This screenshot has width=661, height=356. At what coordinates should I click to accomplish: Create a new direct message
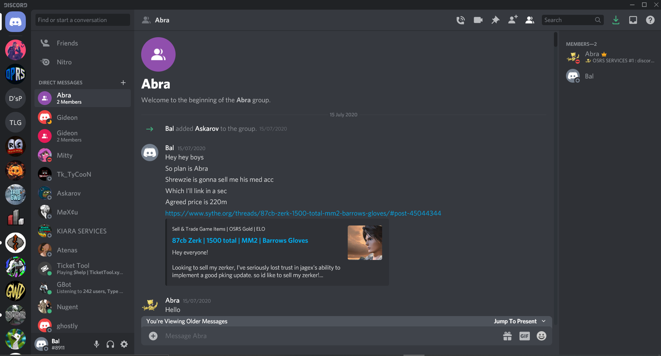click(x=123, y=83)
